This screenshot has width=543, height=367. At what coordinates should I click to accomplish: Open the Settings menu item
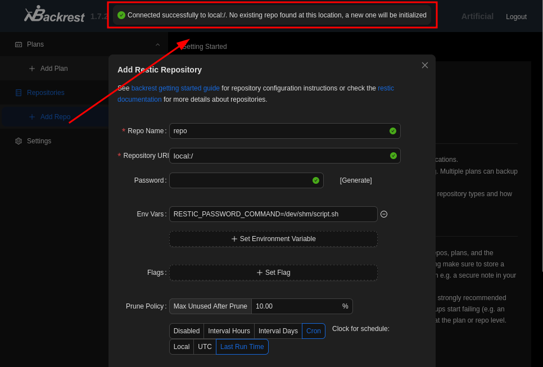click(39, 141)
